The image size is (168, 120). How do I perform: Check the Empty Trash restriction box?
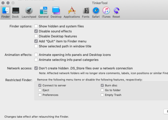tap(102, 95)
